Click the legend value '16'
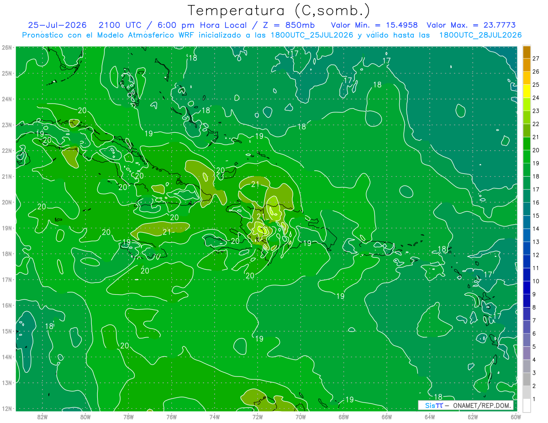Screen dimensions: 548x423 point(536,203)
